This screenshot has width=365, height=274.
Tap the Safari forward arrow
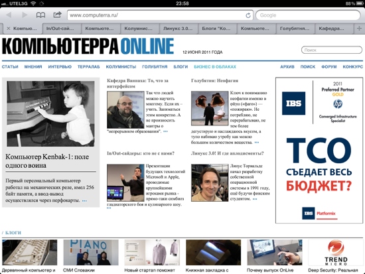25,15
